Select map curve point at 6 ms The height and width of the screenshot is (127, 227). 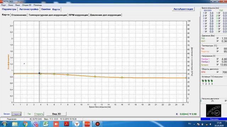point(54,74)
